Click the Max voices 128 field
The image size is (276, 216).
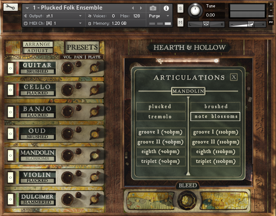pos(136,16)
